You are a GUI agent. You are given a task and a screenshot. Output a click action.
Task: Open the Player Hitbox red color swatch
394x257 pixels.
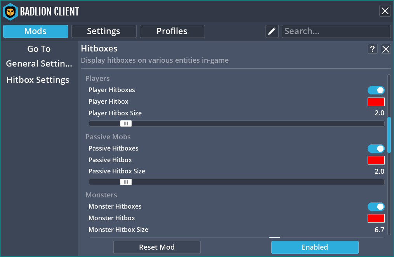pyautogui.click(x=376, y=102)
